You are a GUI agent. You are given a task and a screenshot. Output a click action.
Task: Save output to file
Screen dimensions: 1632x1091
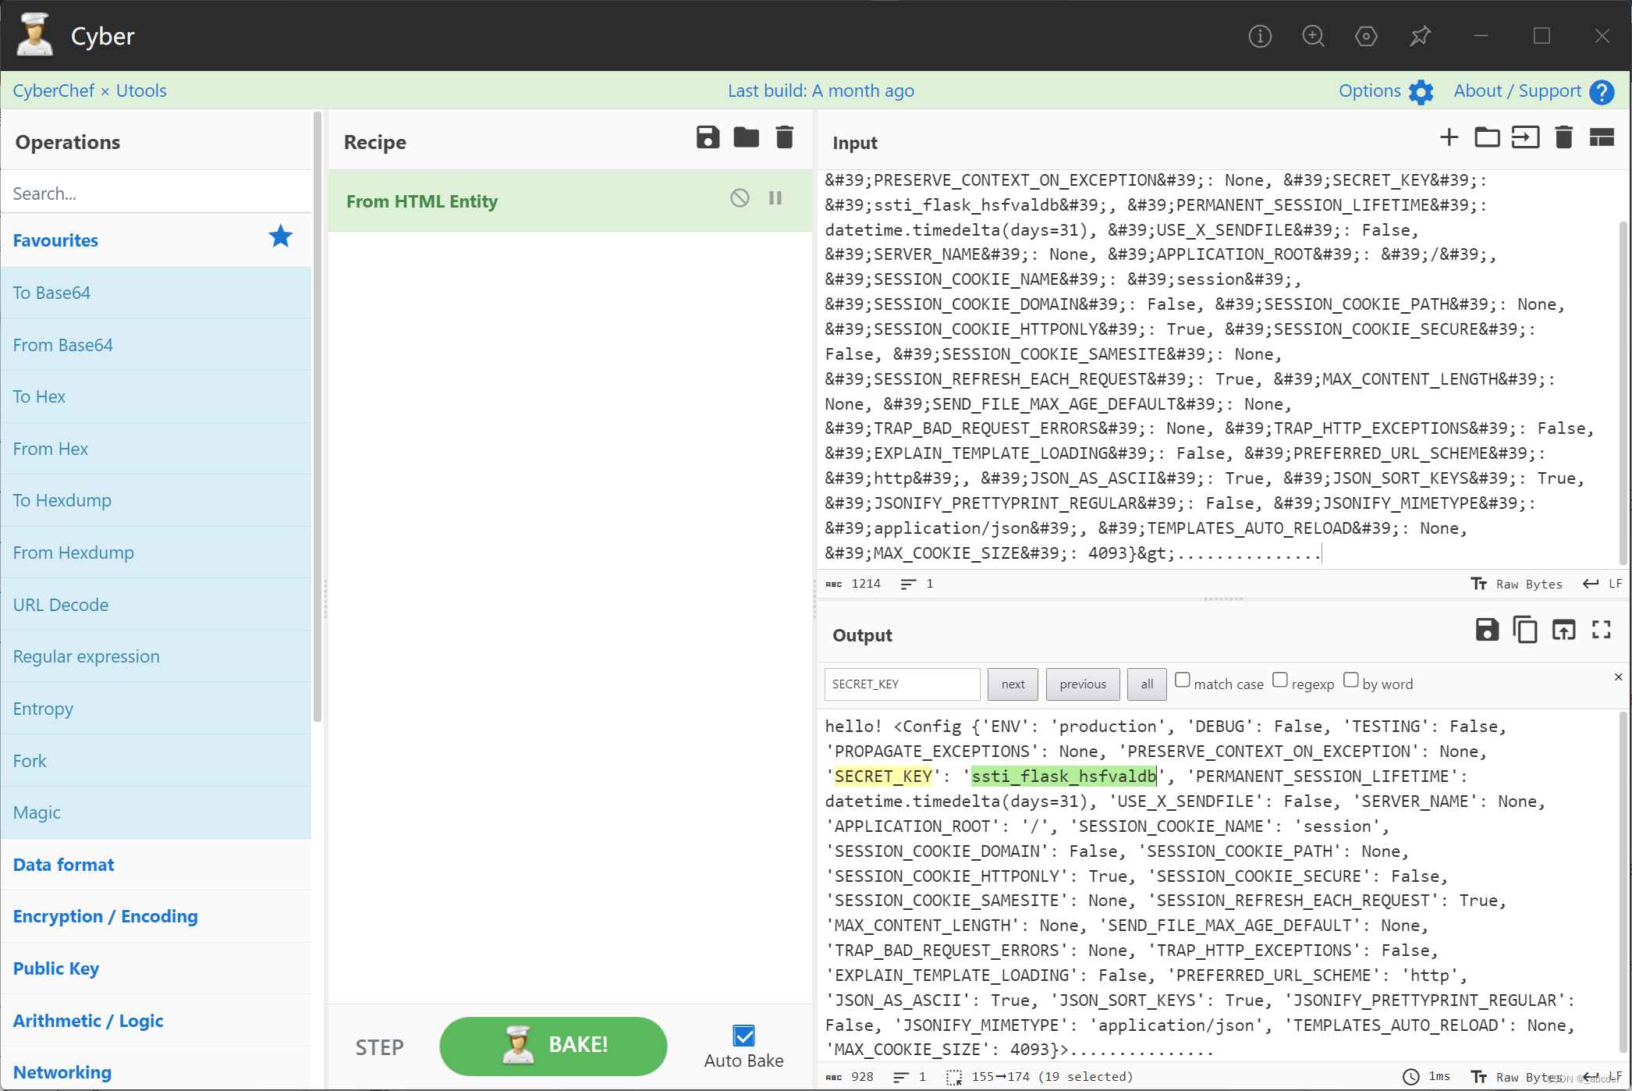(x=1487, y=630)
